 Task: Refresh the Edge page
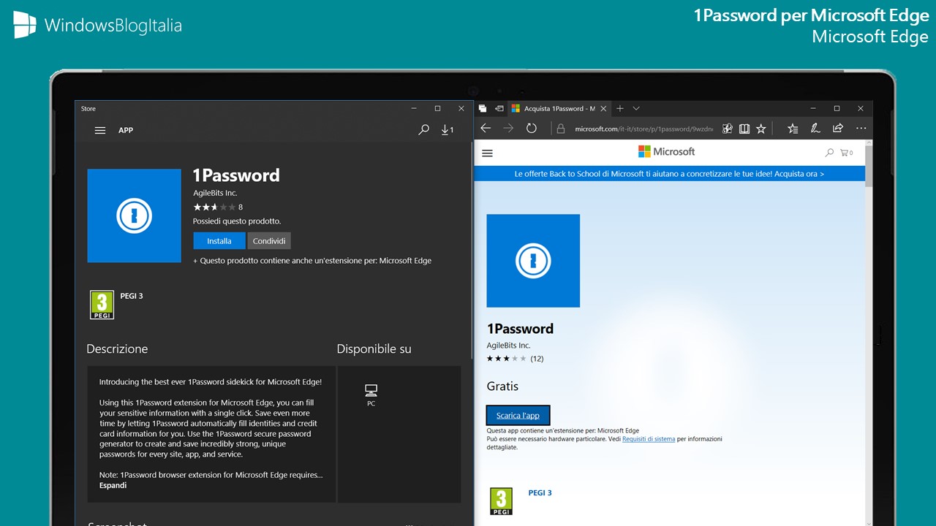pyautogui.click(x=532, y=129)
